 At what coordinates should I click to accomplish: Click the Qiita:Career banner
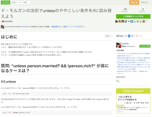(x=133, y=91)
